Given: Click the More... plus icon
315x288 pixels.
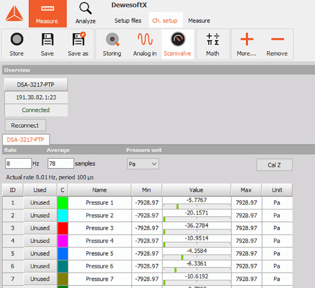Looking at the screenshot, I should (247, 39).
